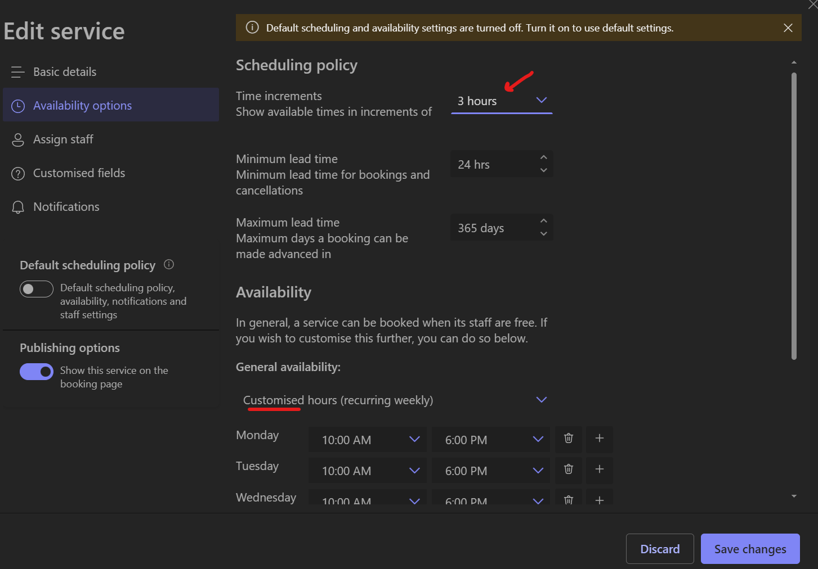Image resolution: width=818 pixels, height=569 pixels.
Task: Delete the Wednesday time slot
Action: (x=569, y=498)
